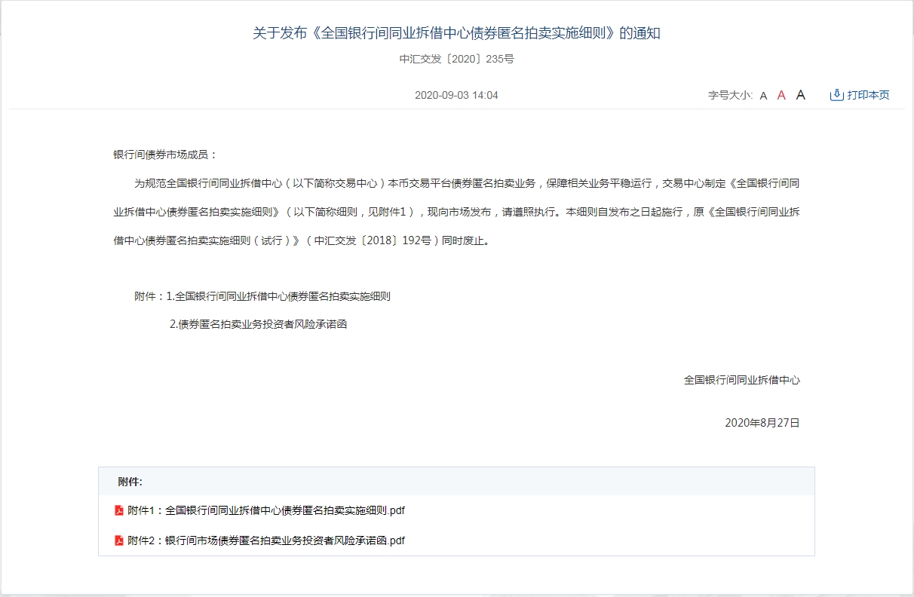Open 附件2 投资者风险承诺函.pdf link
Image resolution: width=914 pixels, height=597 pixels.
[x=266, y=540]
